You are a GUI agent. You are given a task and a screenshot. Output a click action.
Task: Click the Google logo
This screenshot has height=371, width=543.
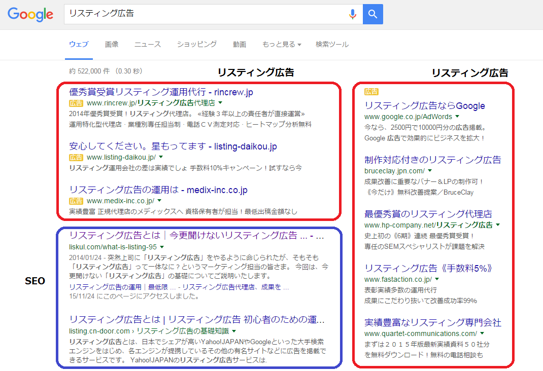(30, 14)
